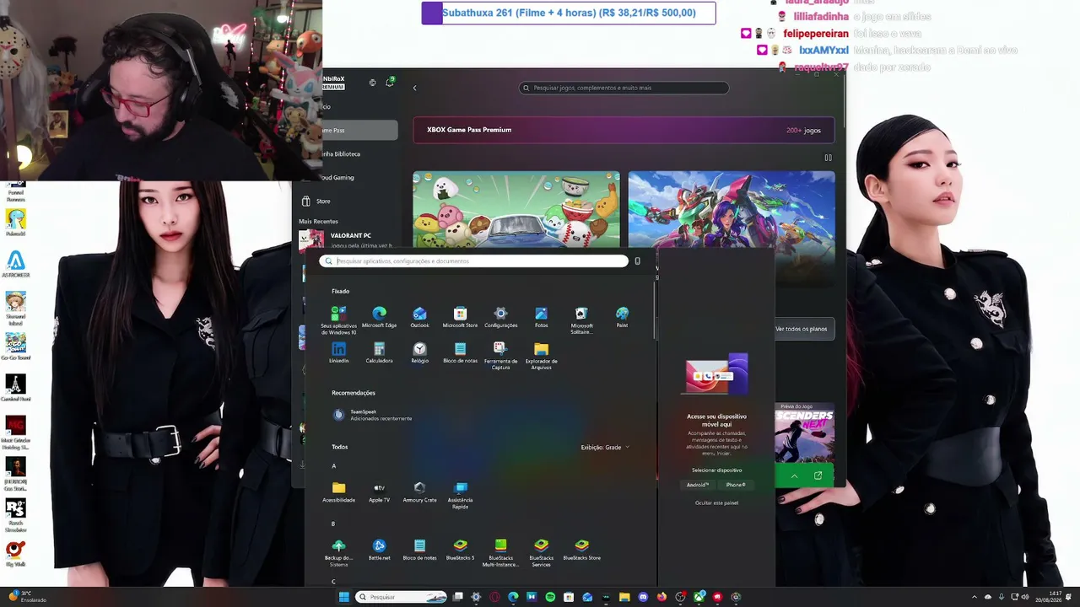The image size is (1080, 607).
Task: Open Task View on the taskbar
Action: (457, 597)
